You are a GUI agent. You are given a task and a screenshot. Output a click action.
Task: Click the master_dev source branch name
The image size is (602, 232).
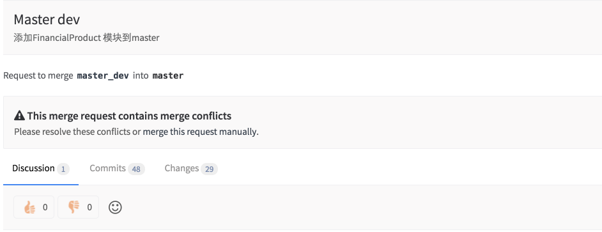coord(103,75)
